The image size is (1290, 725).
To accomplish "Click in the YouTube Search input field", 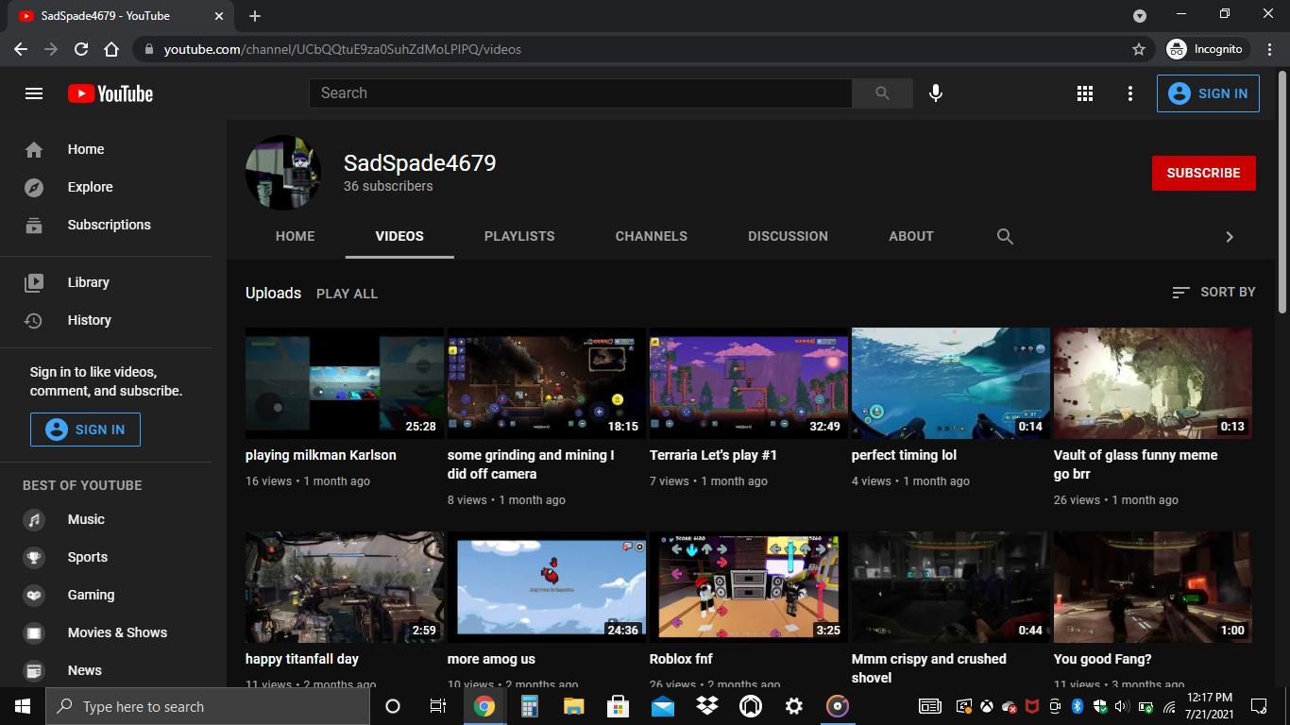I will tap(580, 93).
